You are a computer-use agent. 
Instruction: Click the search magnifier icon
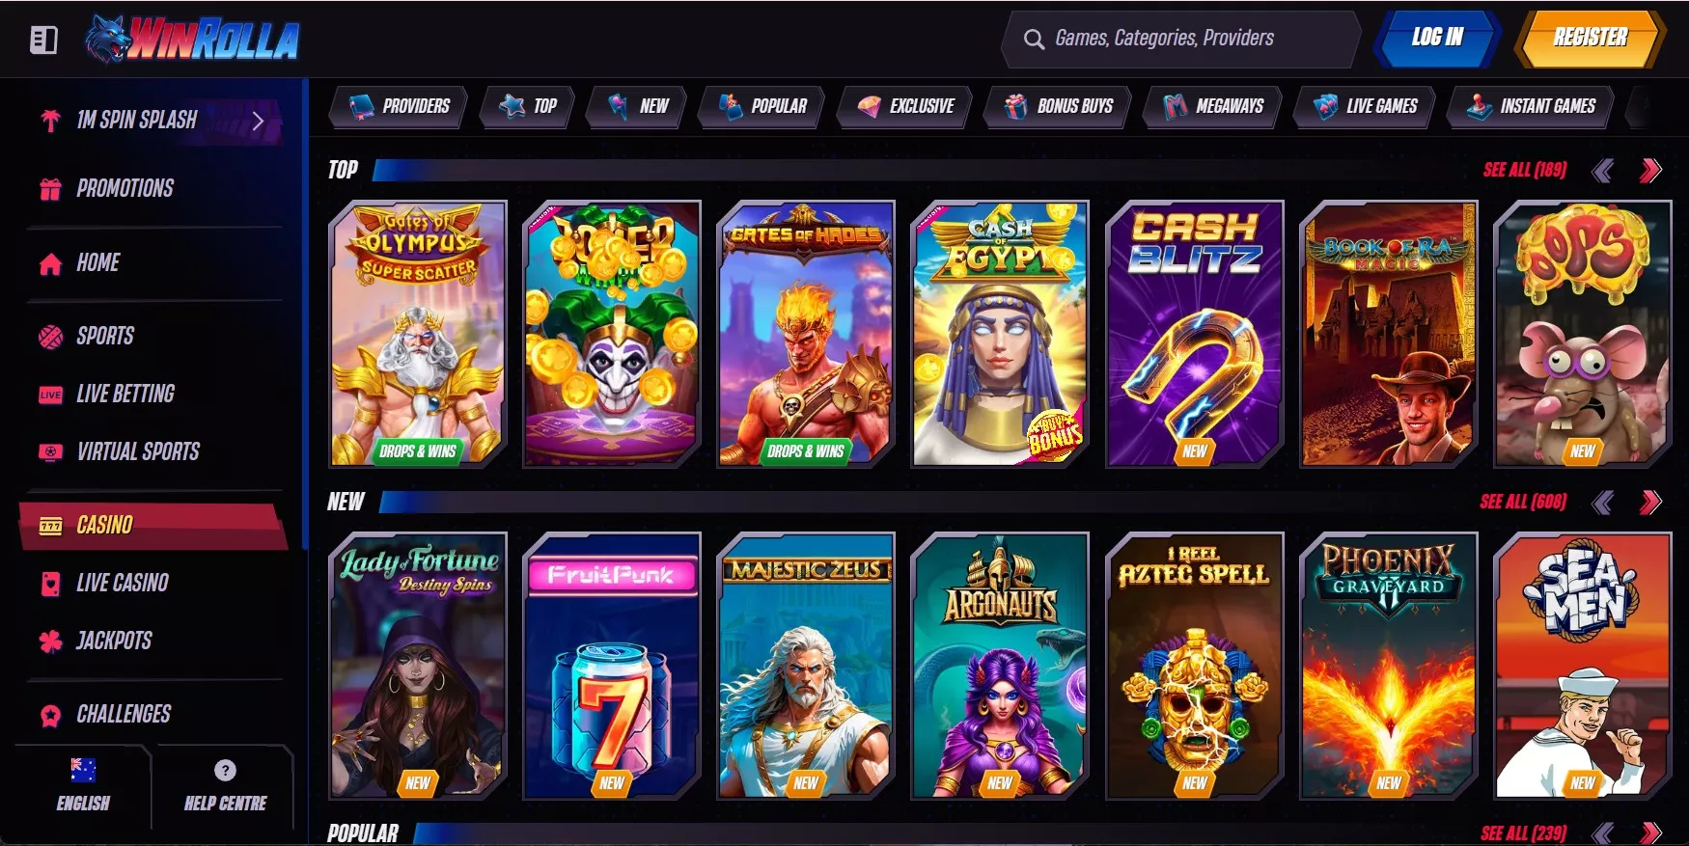click(1034, 40)
